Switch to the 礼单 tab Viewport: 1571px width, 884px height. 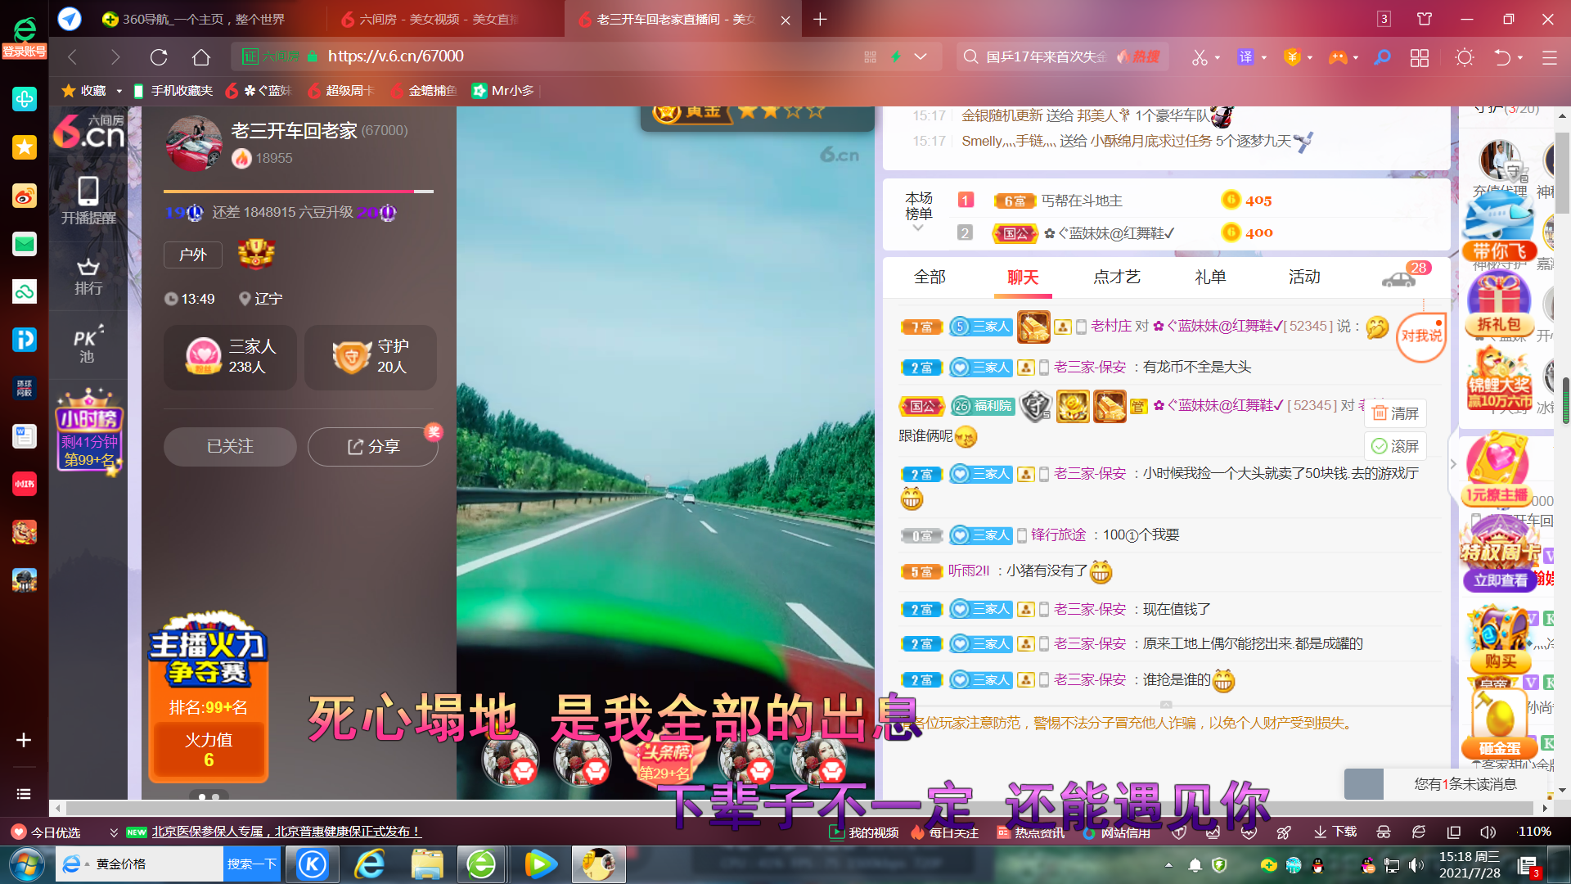point(1210,277)
